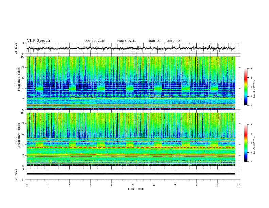
Task: Click the ch.2 green burst near 5 minutes
Action: pos(130,144)
